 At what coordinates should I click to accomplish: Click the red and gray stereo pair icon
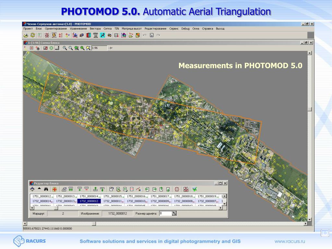(89, 35)
